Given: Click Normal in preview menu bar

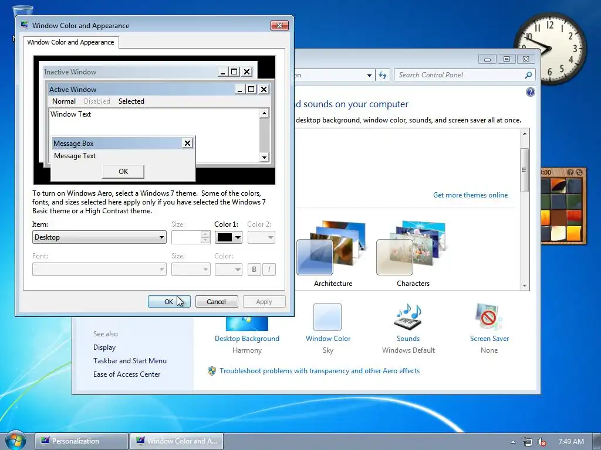Looking at the screenshot, I should tap(63, 101).
